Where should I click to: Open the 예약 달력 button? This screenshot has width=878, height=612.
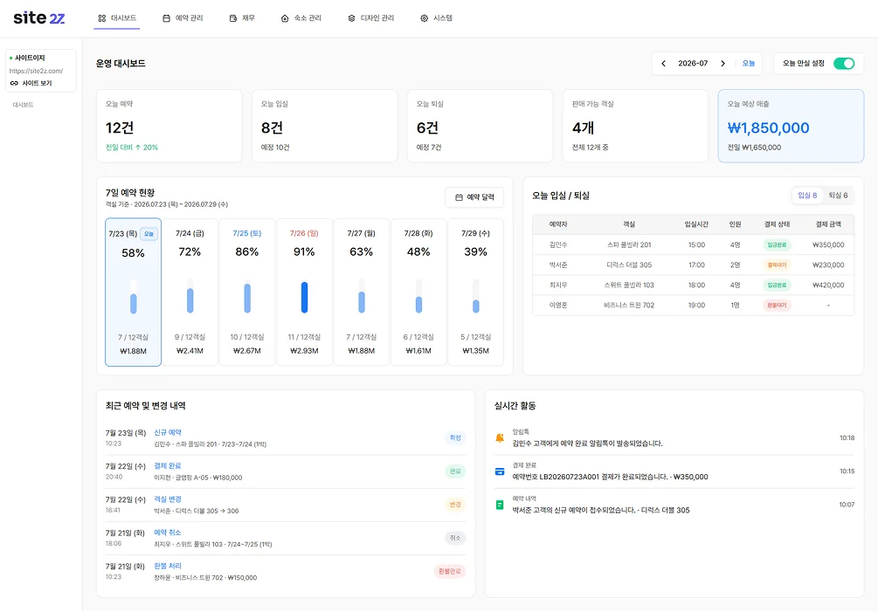474,197
